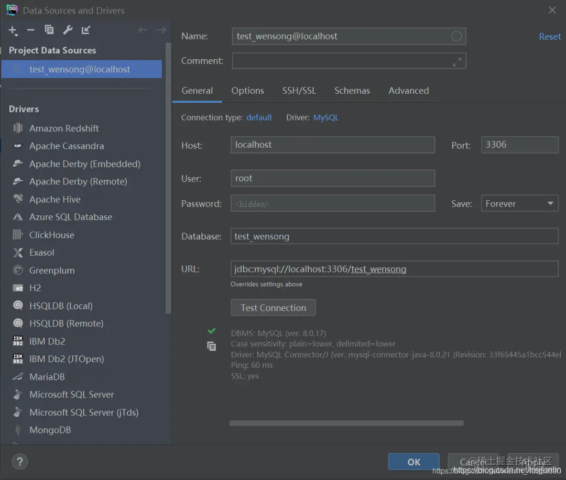Switch to the Options tab

[x=247, y=91]
